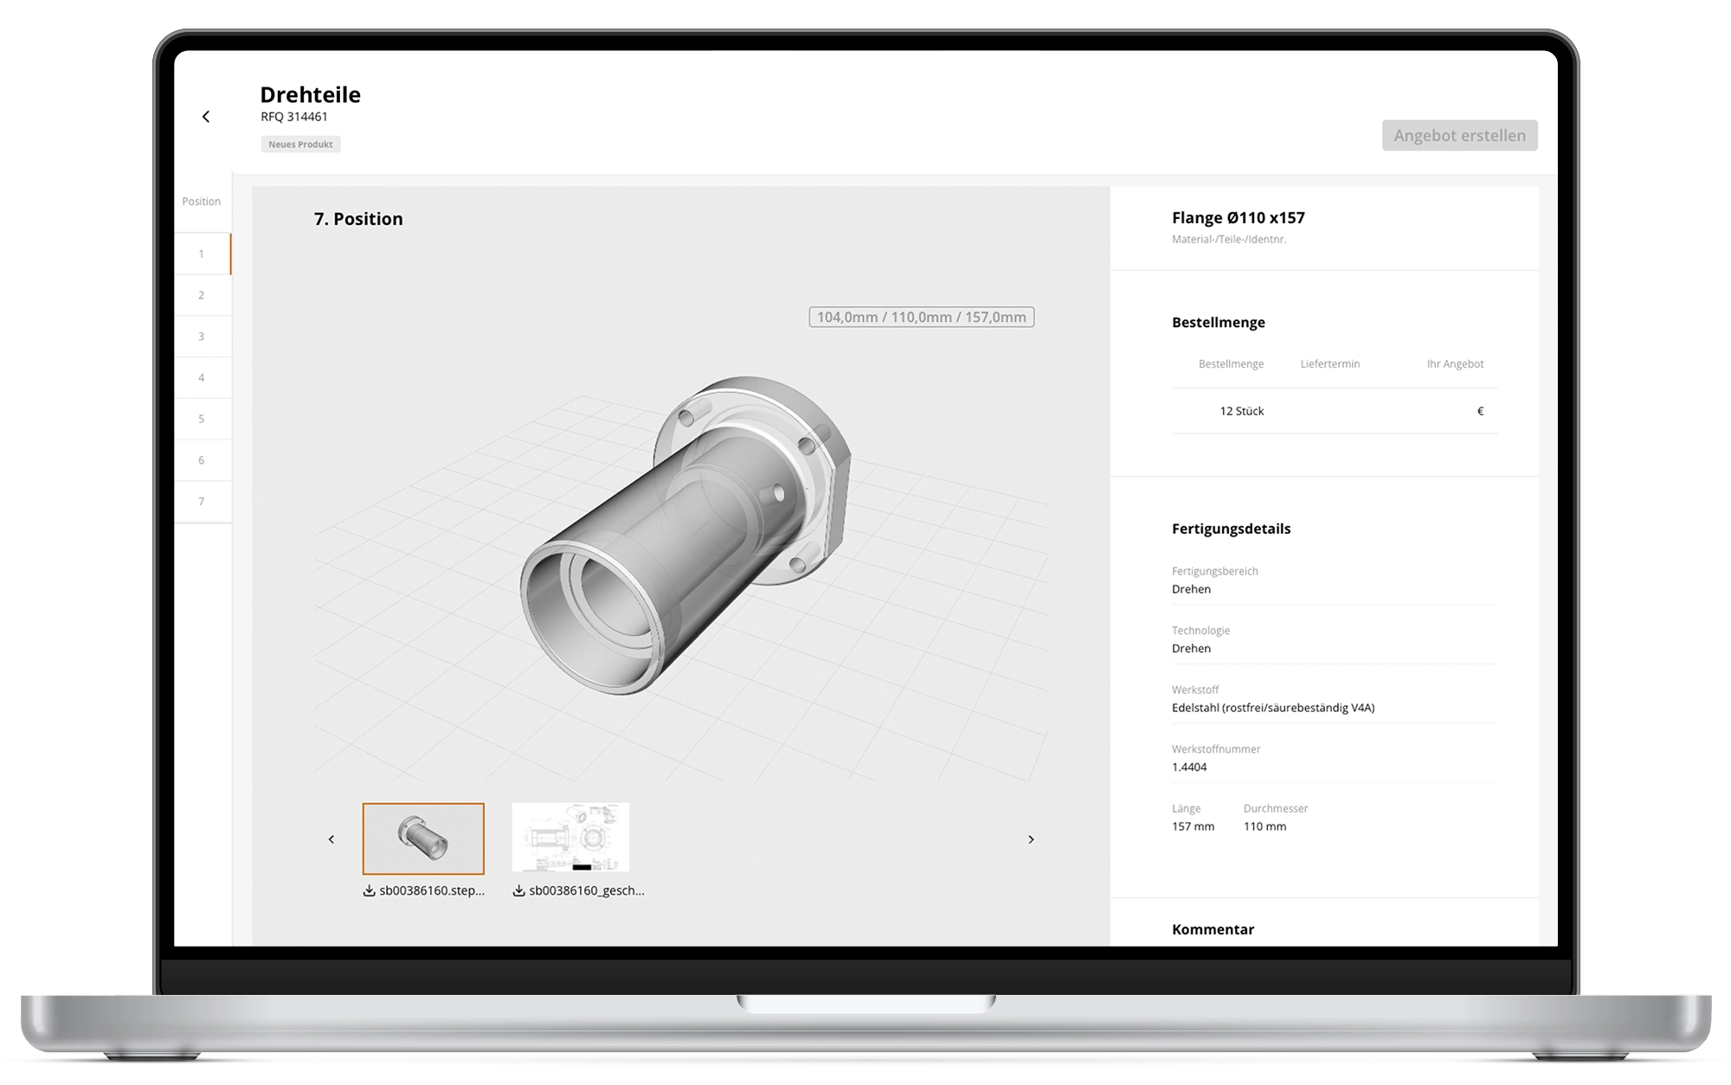Select the 3D flange model thumbnail
This screenshot has height=1085, width=1731.
coord(423,838)
